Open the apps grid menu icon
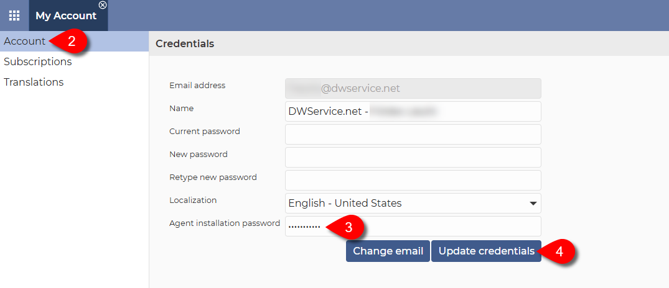 [x=14, y=16]
